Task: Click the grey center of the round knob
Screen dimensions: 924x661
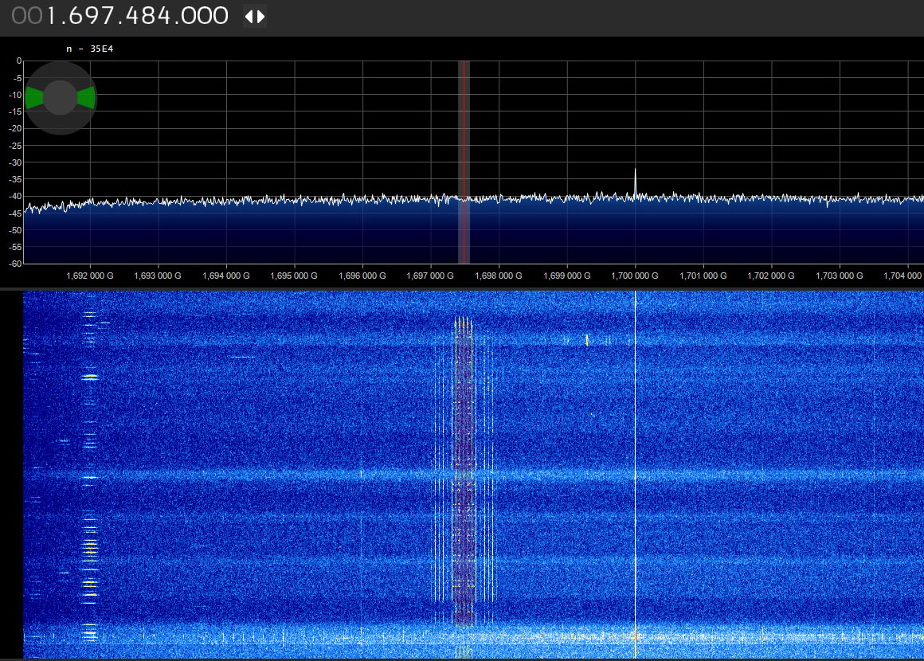Action: [60, 98]
